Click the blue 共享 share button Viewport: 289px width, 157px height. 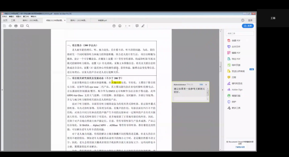[248, 26]
